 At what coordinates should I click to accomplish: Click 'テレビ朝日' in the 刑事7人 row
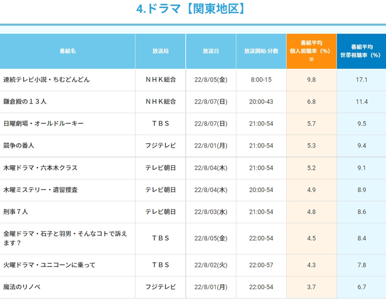point(161,211)
